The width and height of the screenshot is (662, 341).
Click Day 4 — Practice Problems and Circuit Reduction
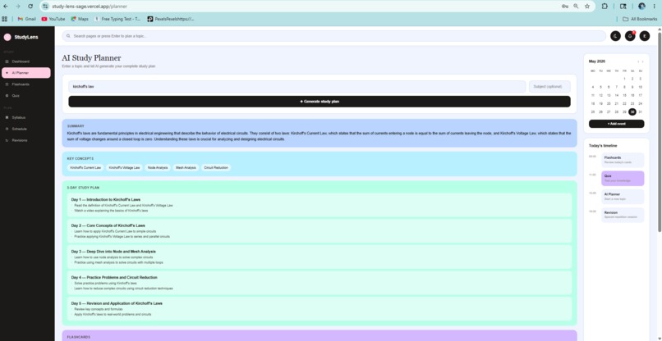114,277
